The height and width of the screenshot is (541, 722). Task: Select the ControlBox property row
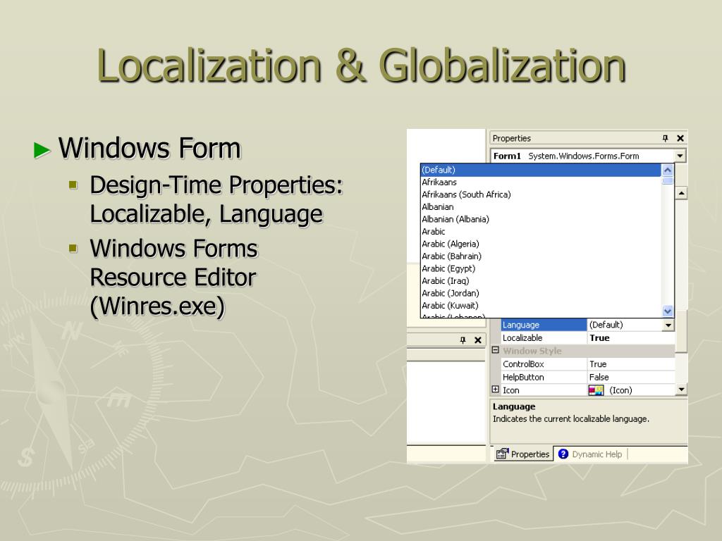(x=588, y=364)
